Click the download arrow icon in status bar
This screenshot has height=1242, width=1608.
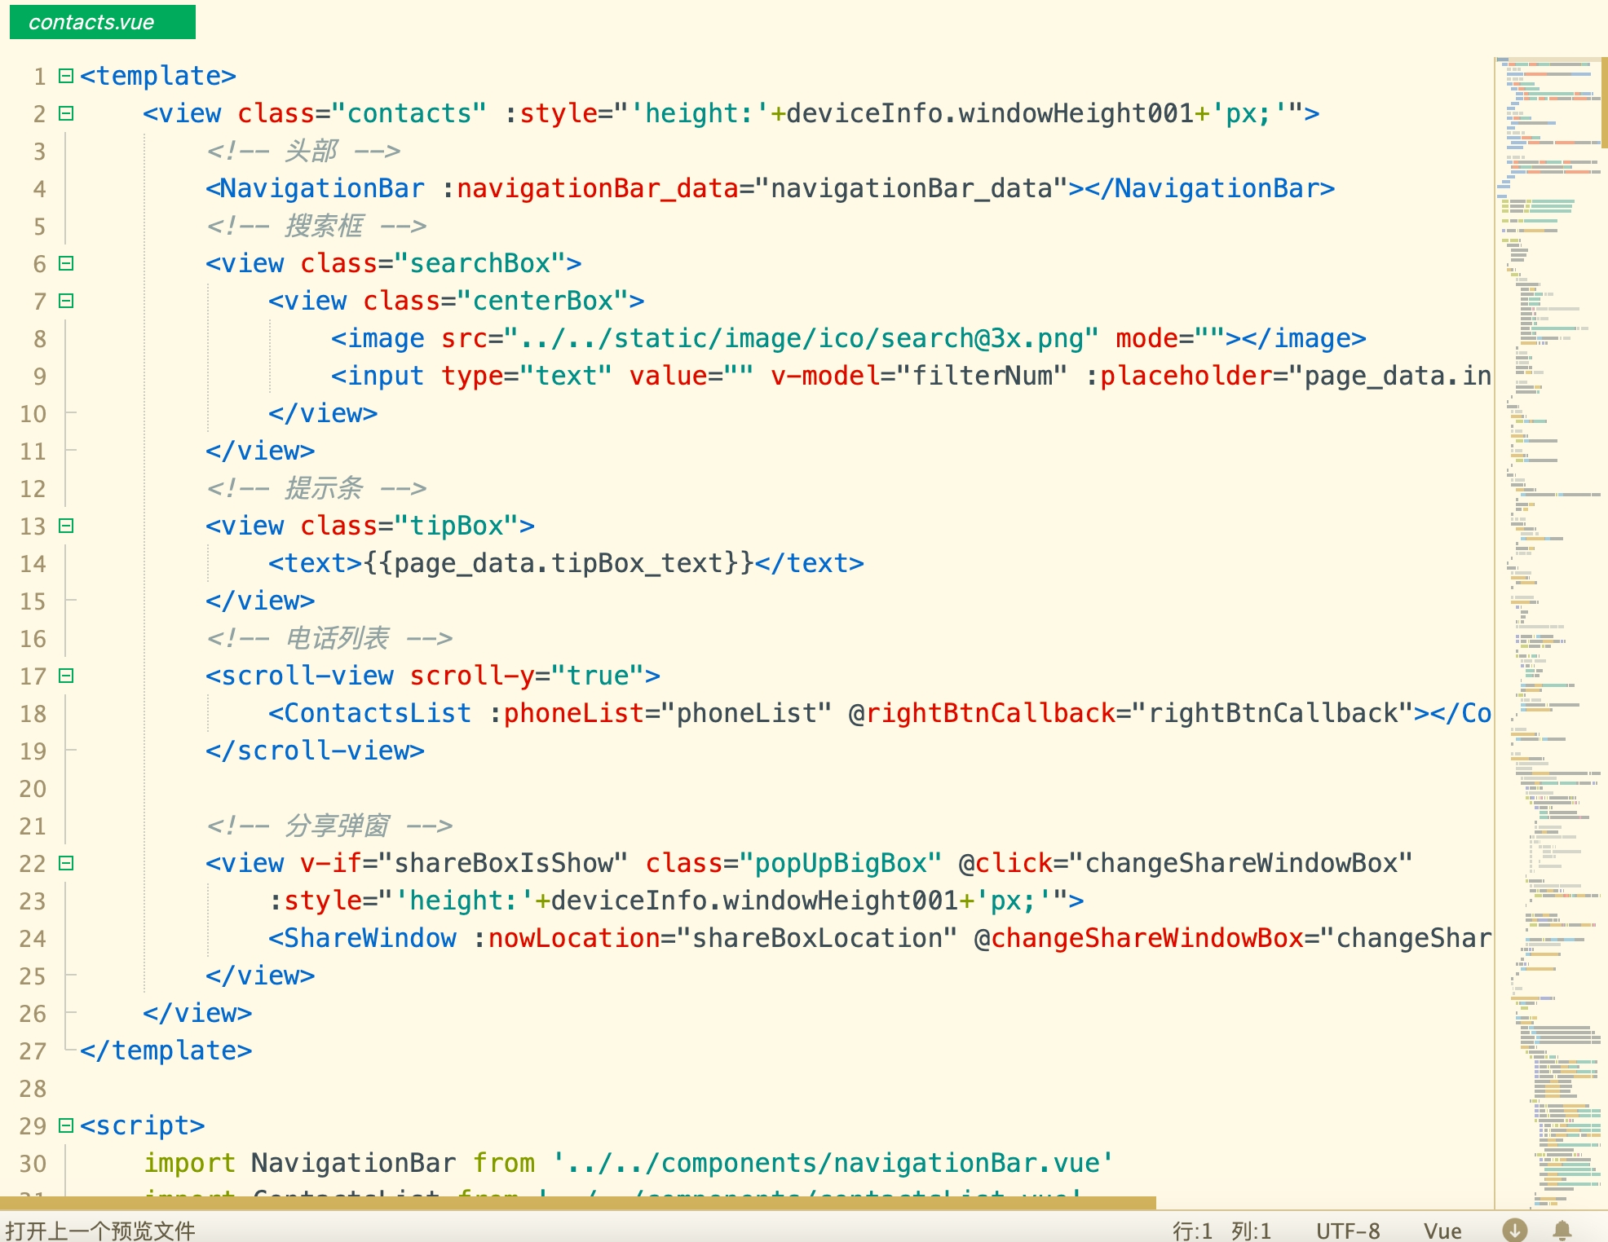pos(1514,1230)
